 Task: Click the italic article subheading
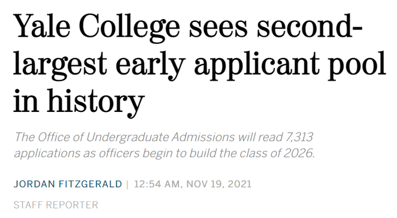pos(164,145)
